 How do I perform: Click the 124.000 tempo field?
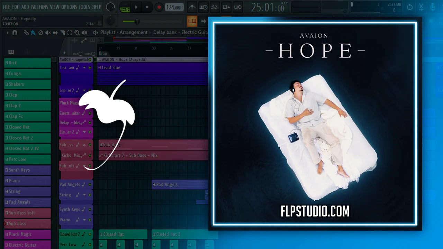174,7
